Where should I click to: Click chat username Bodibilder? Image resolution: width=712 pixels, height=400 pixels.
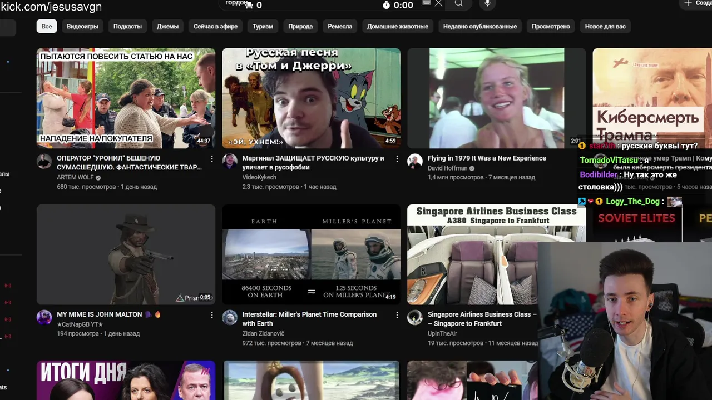(x=599, y=174)
